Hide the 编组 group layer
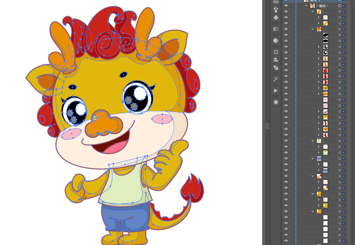This screenshot has width=355, height=245. [x=286, y=6]
